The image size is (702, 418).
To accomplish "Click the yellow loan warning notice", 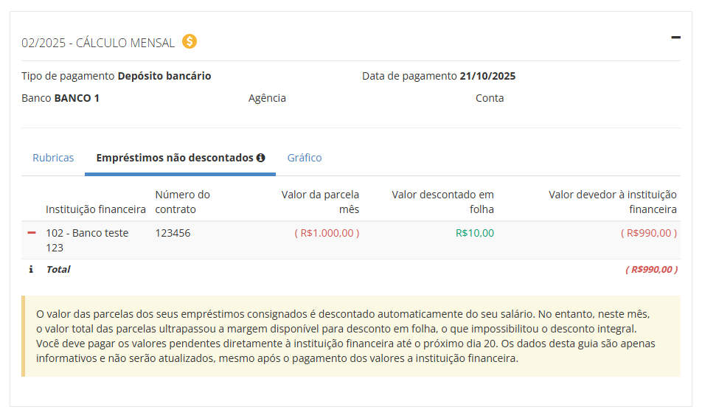I will click(x=351, y=336).
